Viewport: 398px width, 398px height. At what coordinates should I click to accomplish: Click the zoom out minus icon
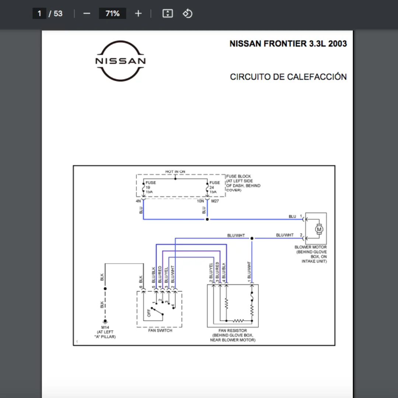[x=87, y=14]
